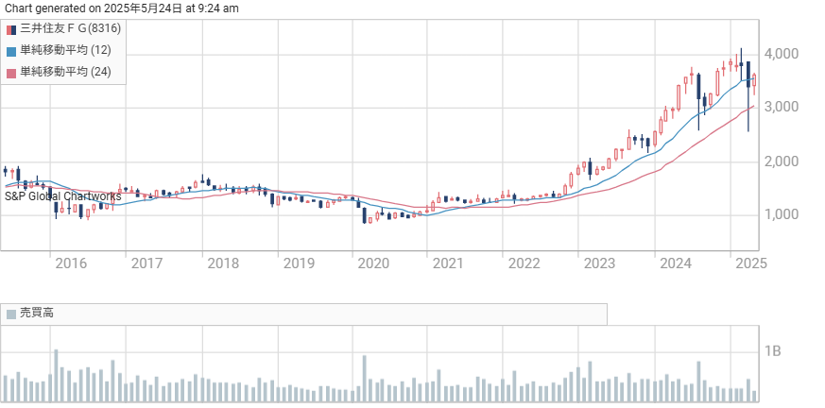Click the 2023 year axis label

600,263
